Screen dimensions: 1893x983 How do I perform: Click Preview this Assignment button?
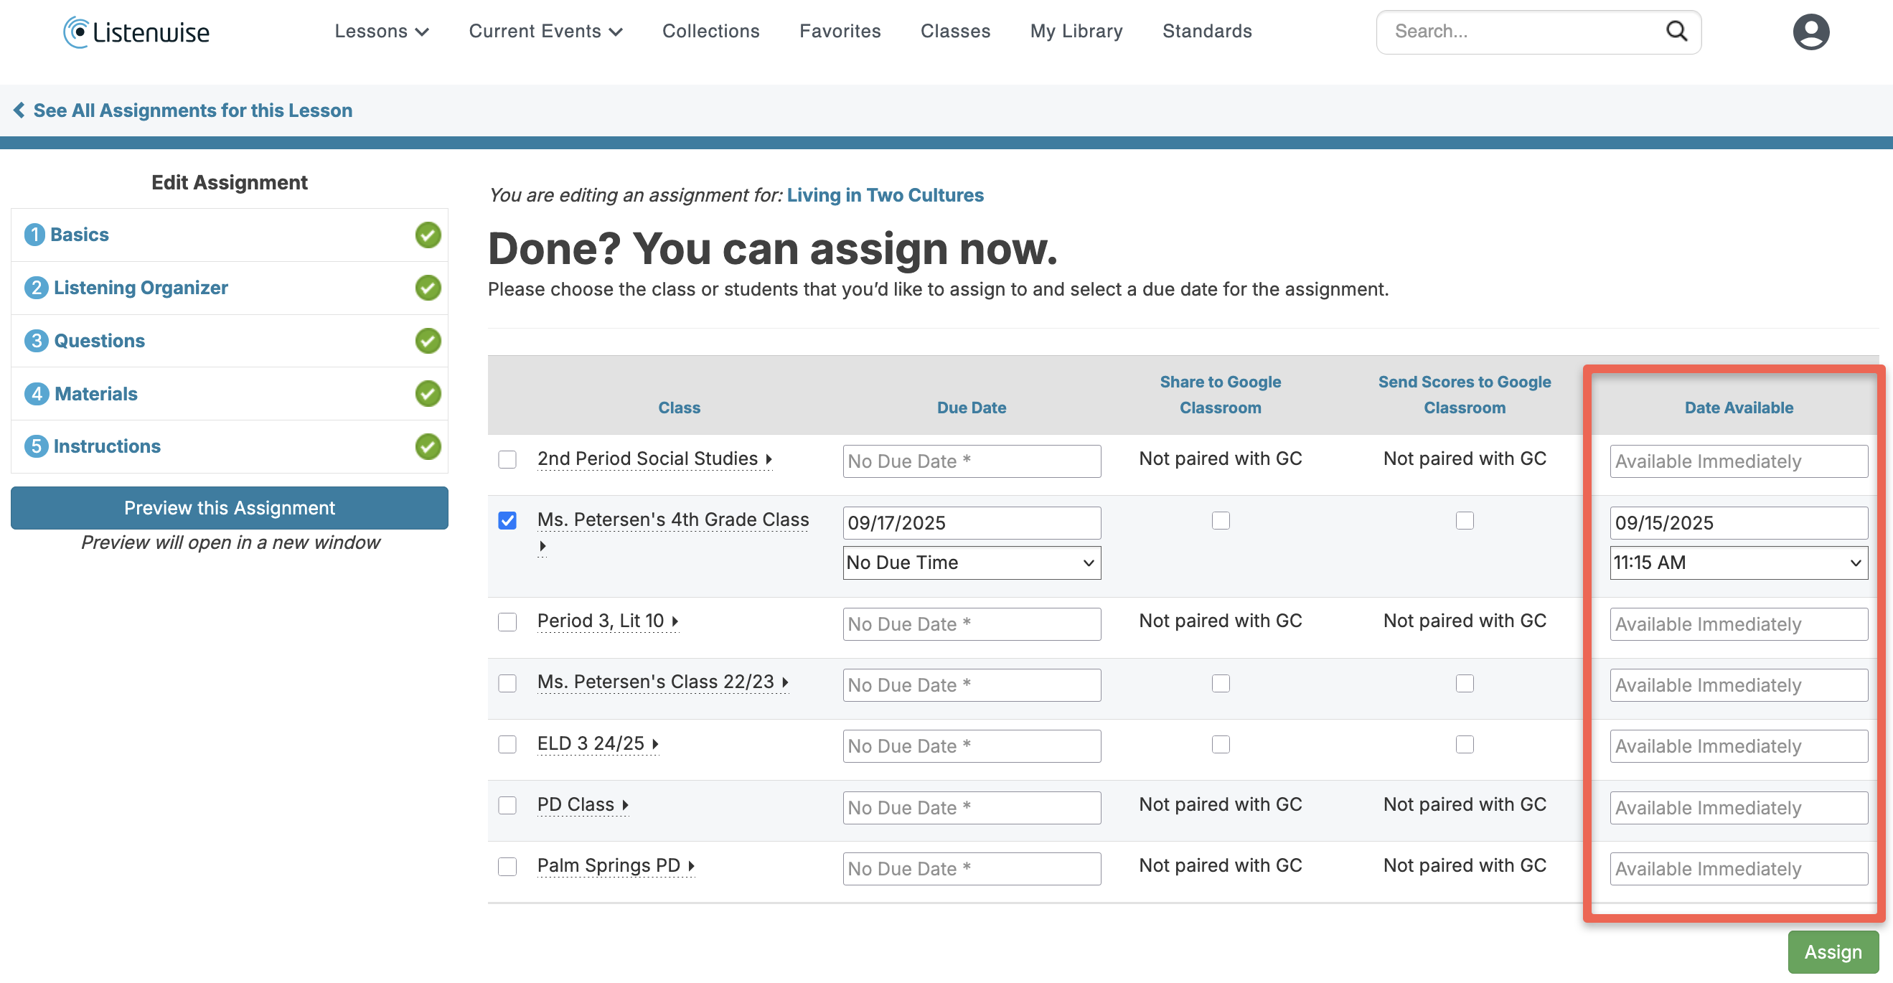pos(230,509)
